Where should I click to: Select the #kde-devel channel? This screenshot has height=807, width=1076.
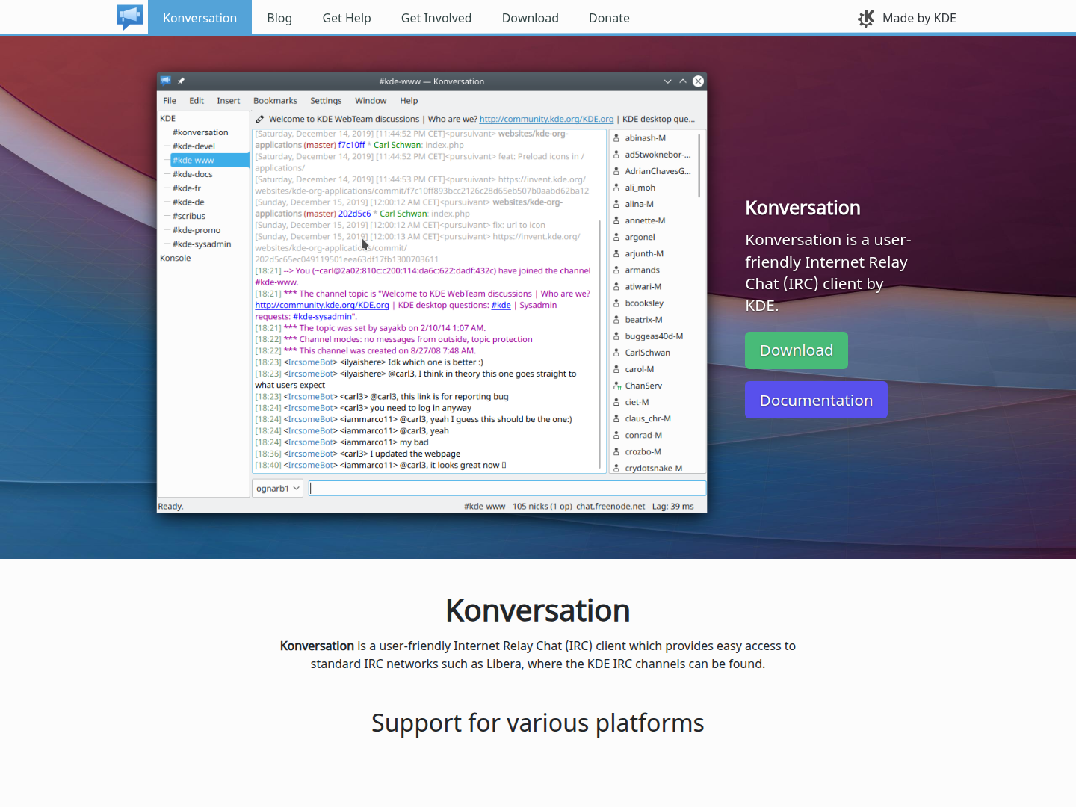tap(194, 146)
